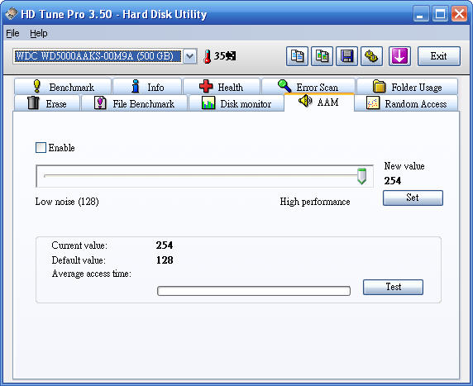
Task: Tick the AAM Enable checkbox
Action: [41, 148]
